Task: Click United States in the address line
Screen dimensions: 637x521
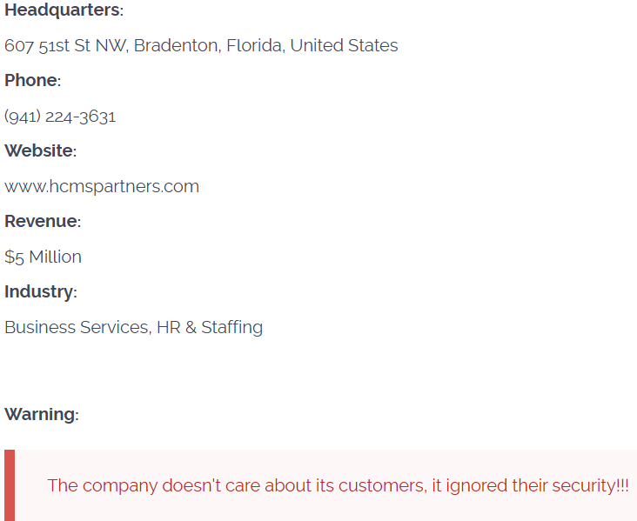Action: pyautogui.click(x=344, y=45)
